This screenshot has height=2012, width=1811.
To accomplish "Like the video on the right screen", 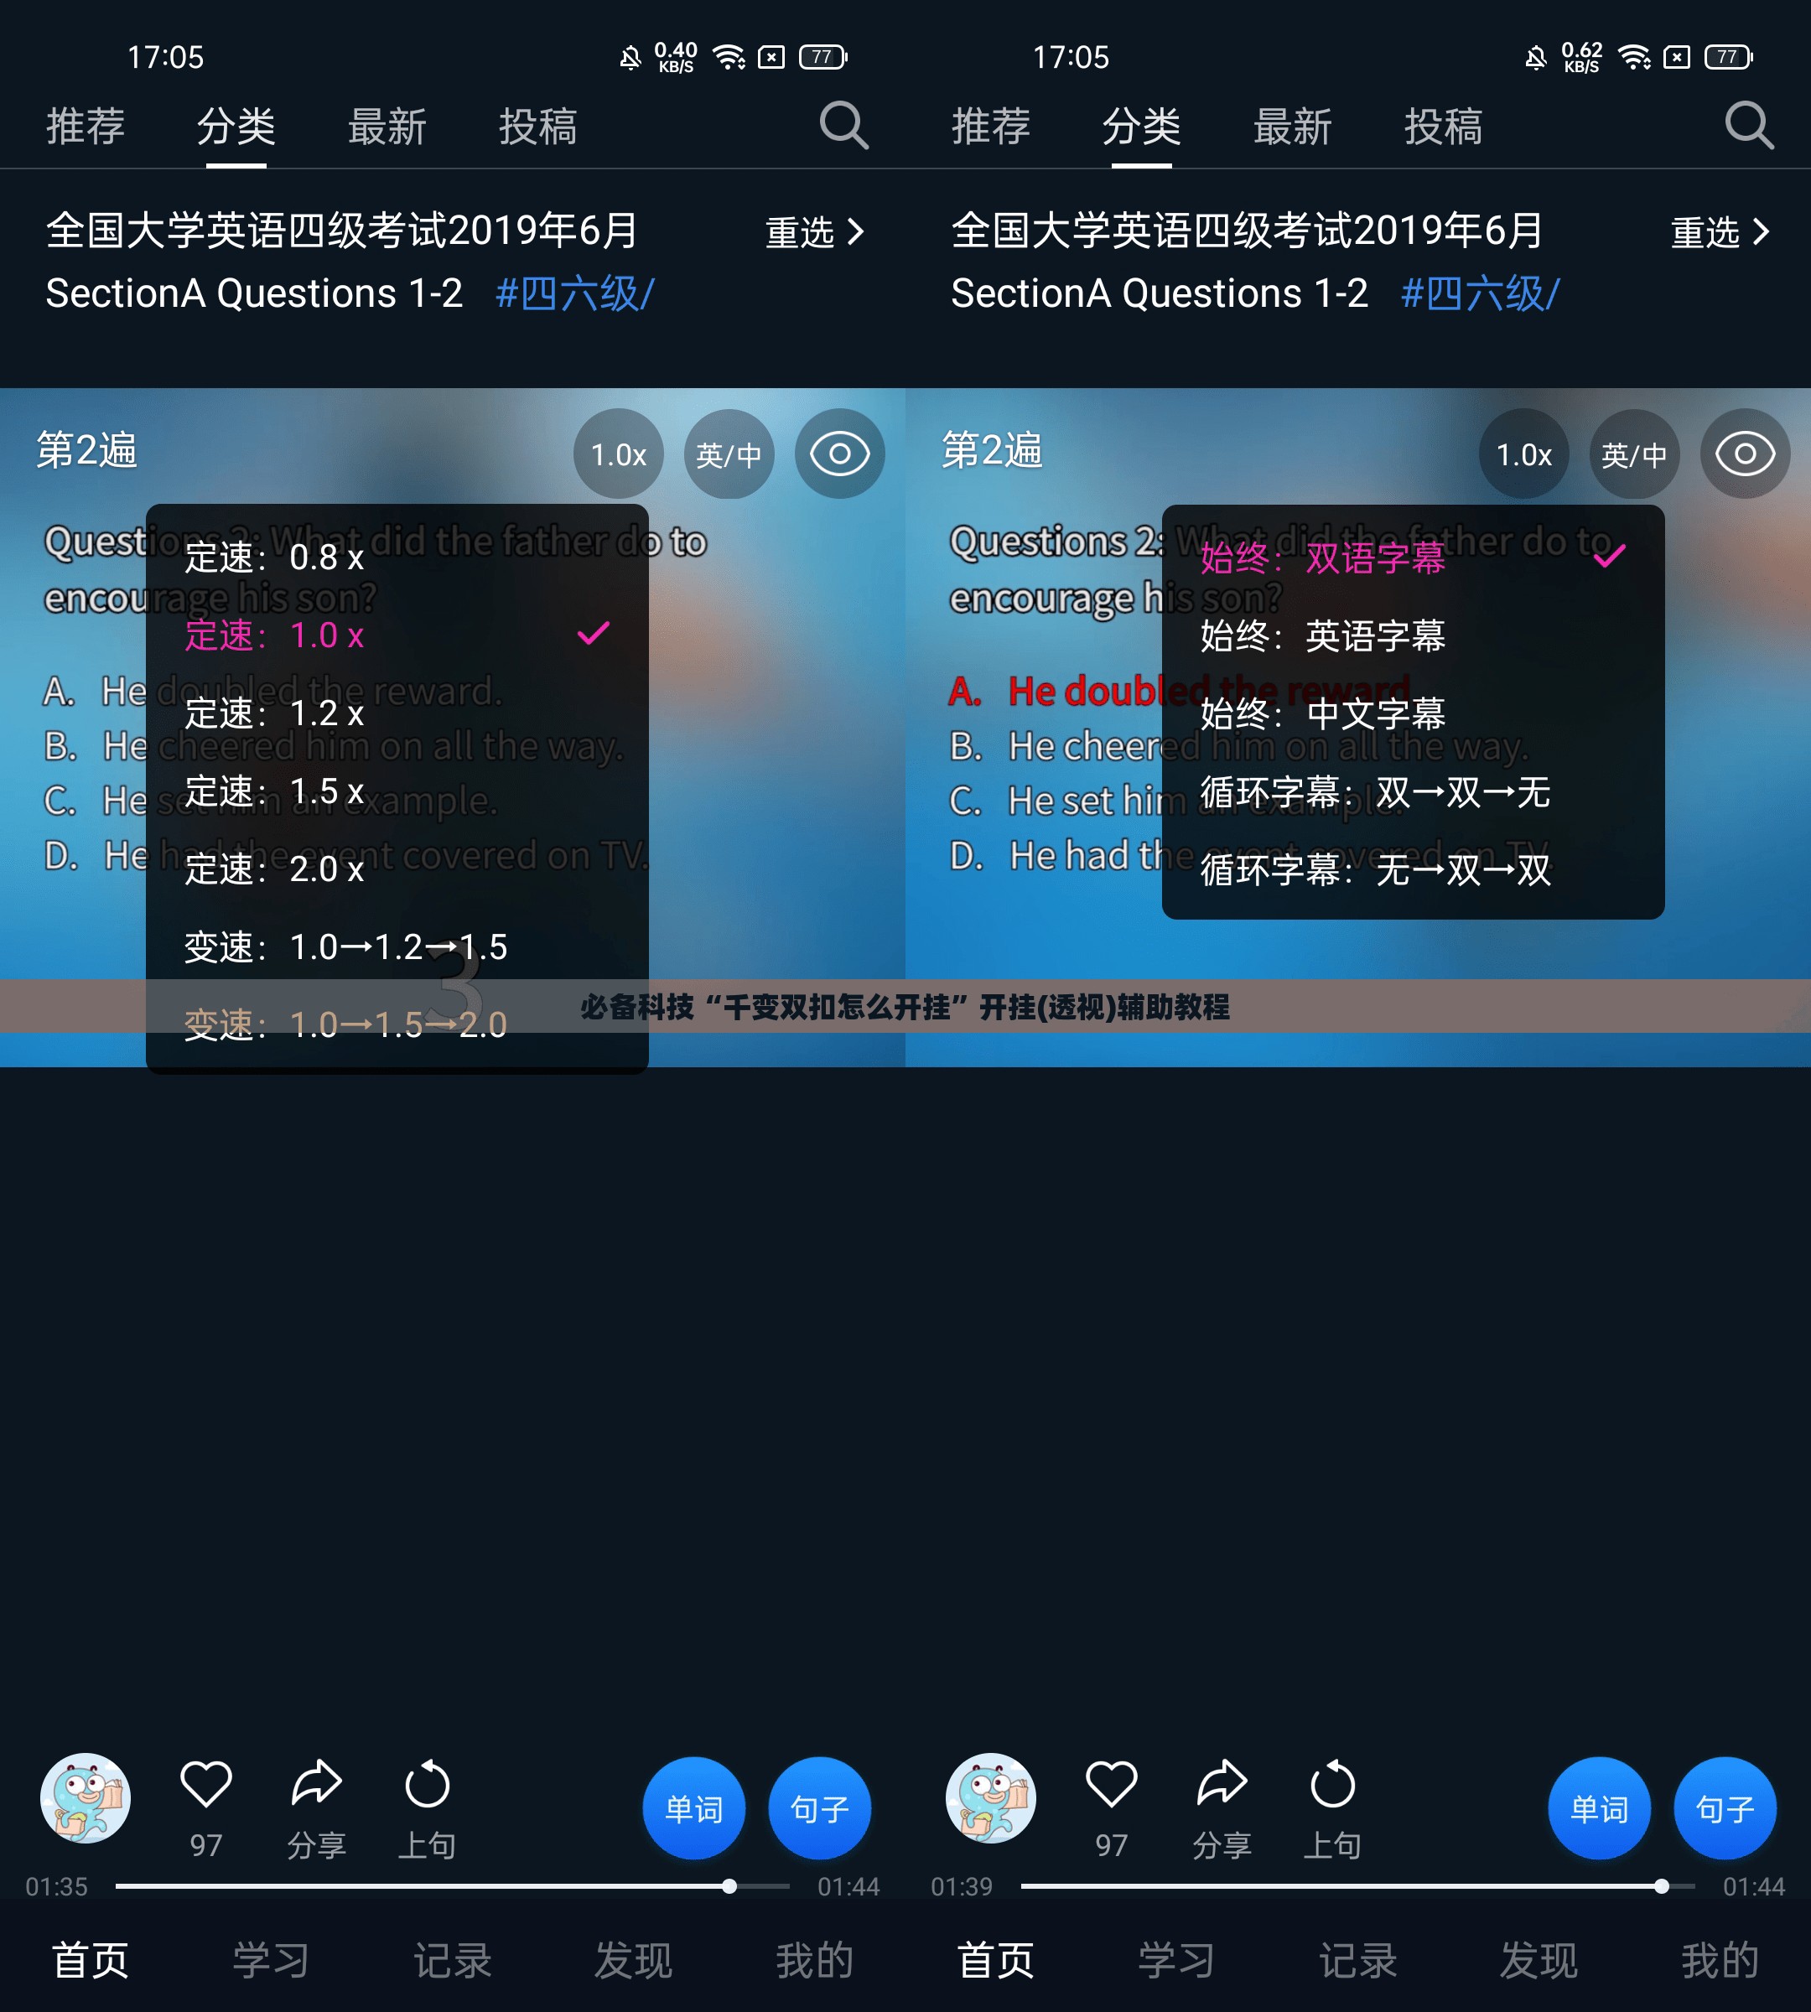I will [x=1112, y=1783].
